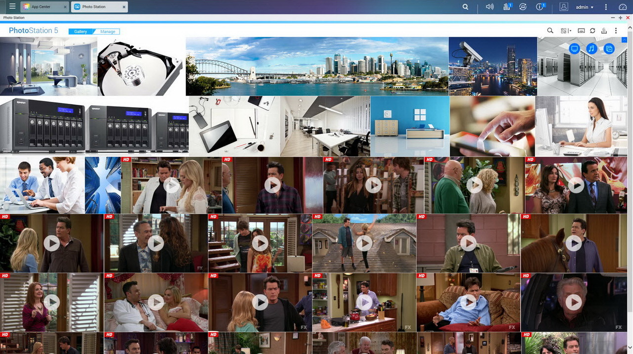Play video of red-haired woman by shutters
This screenshot has width=633, height=354.
[x=51, y=302]
